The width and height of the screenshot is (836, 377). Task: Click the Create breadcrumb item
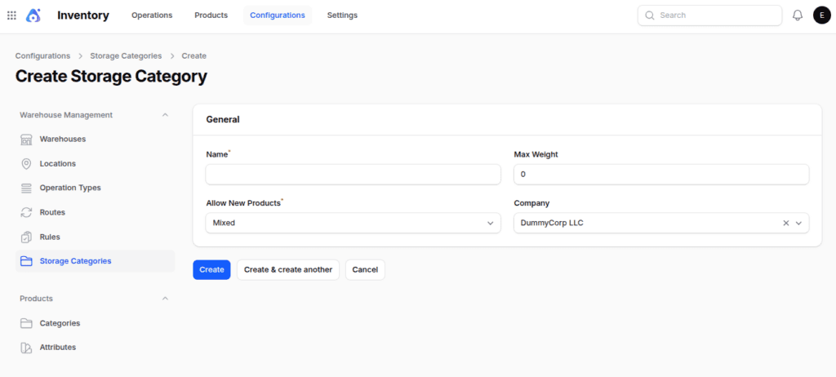click(194, 56)
